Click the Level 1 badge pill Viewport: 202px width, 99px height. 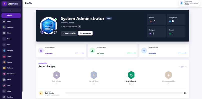point(109,18)
